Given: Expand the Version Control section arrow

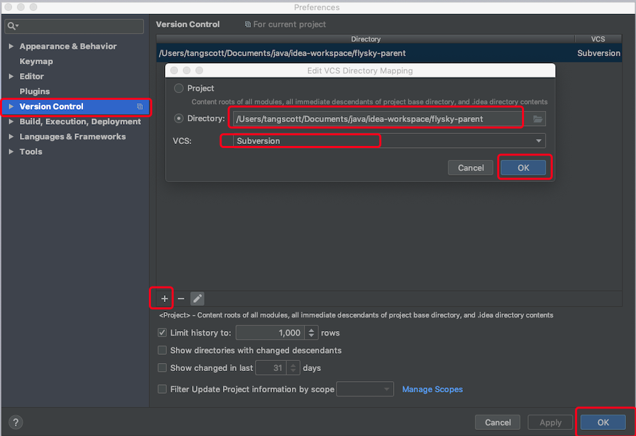Looking at the screenshot, I should [11, 106].
